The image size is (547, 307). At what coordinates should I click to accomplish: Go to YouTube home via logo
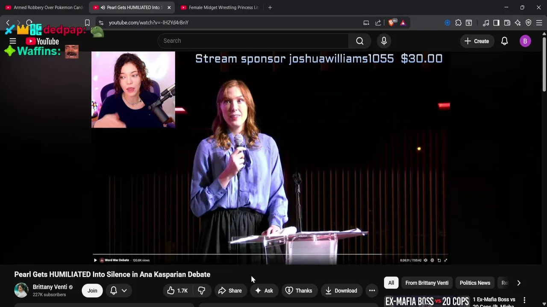42,41
